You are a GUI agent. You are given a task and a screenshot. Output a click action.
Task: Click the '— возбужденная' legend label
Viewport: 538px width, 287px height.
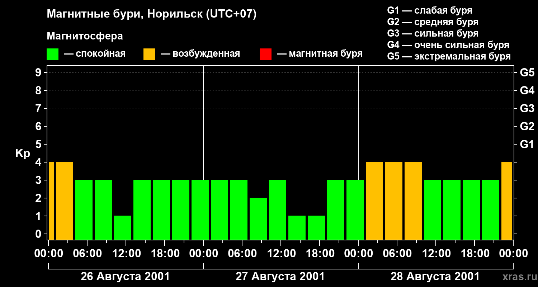point(200,54)
